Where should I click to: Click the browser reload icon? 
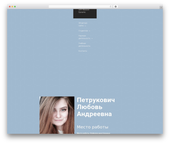111,7
